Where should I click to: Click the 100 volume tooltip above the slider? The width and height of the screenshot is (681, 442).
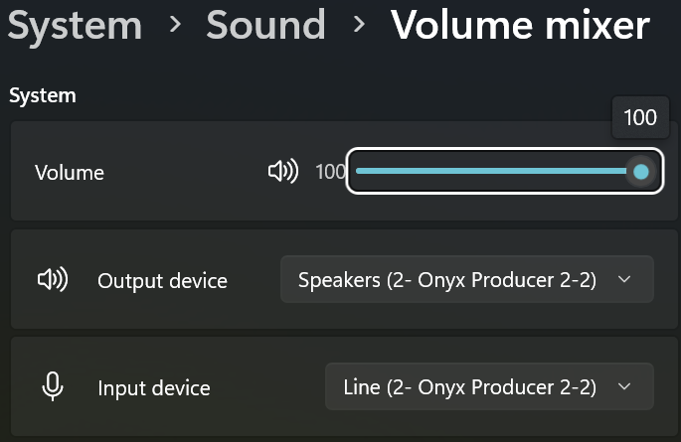pos(640,117)
